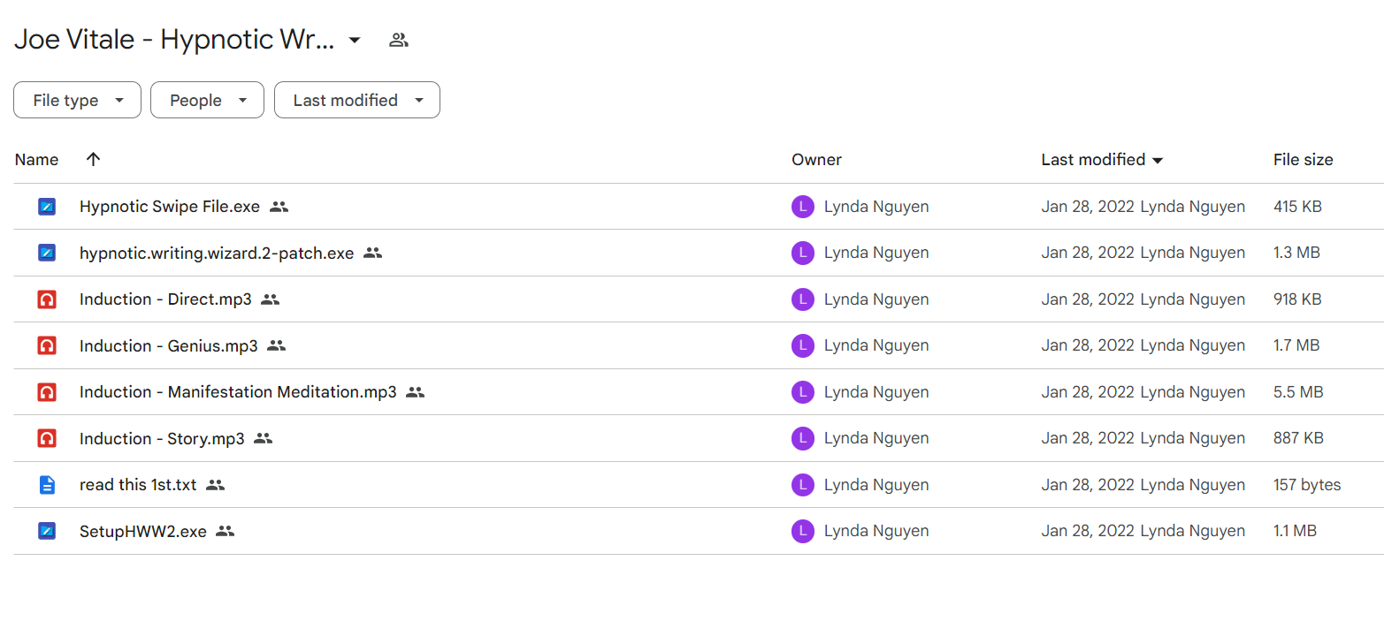
Task: Click the owner avatar in the Induction - Story.mp3 row
Action: coord(802,438)
